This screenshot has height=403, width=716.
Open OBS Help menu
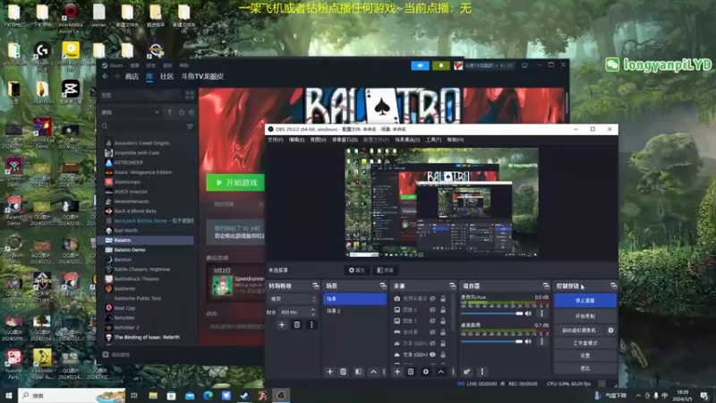(x=455, y=140)
